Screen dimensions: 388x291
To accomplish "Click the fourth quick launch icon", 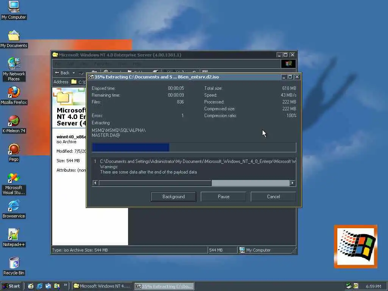I will (57, 286).
